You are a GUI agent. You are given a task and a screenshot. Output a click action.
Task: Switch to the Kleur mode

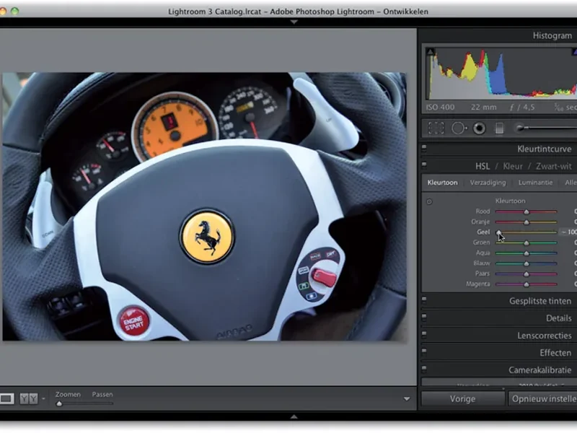tap(513, 167)
